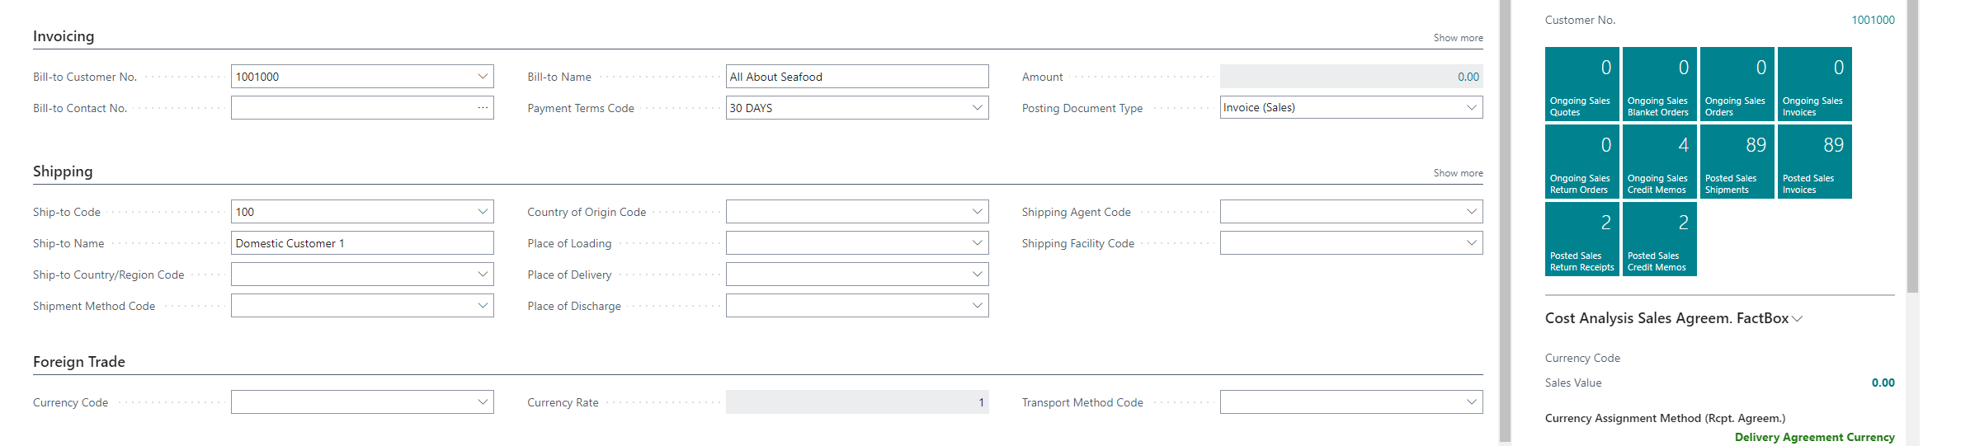Expand the Ship-to Code dropdown
This screenshot has width=1975, height=446.
click(483, 212)
